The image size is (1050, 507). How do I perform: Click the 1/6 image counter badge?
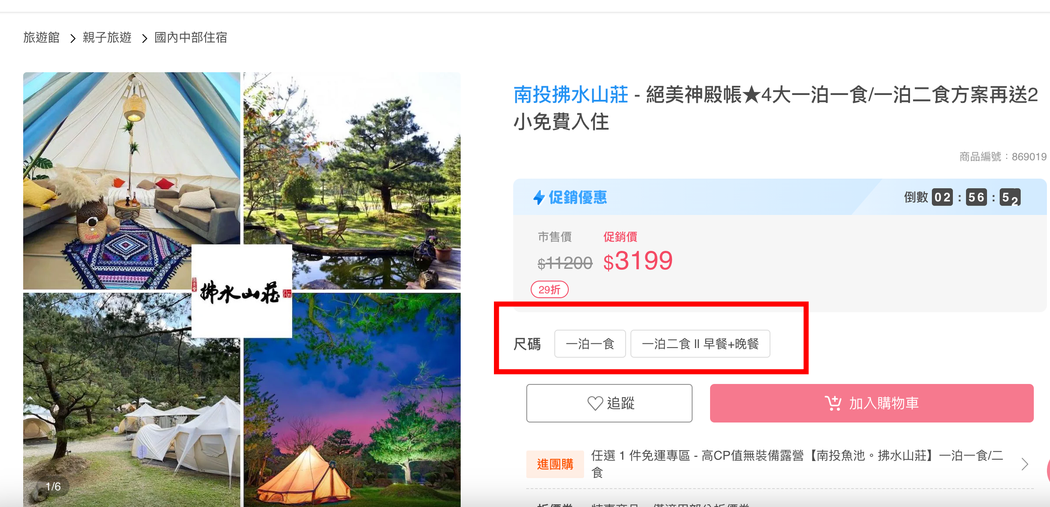click(x=53, y=486)
